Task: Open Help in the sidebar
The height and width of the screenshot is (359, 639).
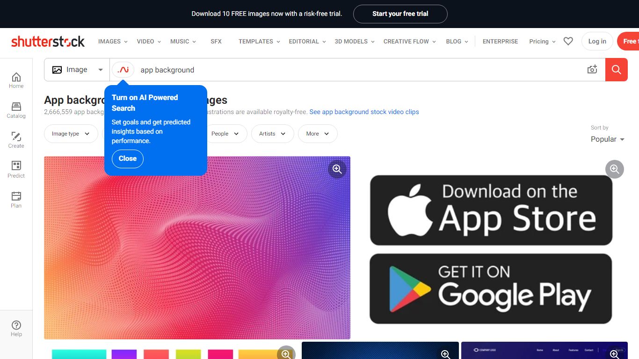Action: click(x=16, y=329)
